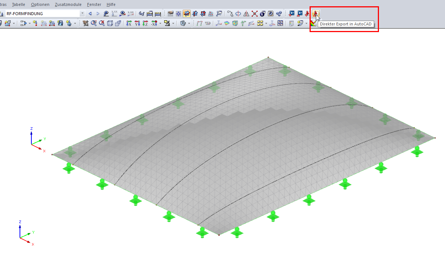Open dropdown beside the gray shape icon
This screenshot has width=445, height=277.
click(189, 23)
